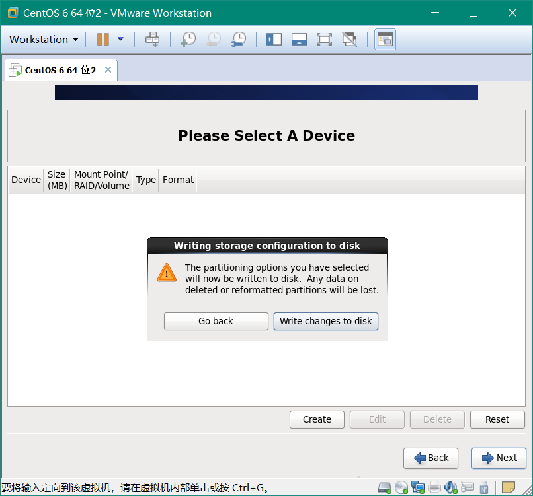The width and height of the screenshot is (533, 496).
Task: Toggle the thumbnail bar view icon
Action: coord(299,39)
